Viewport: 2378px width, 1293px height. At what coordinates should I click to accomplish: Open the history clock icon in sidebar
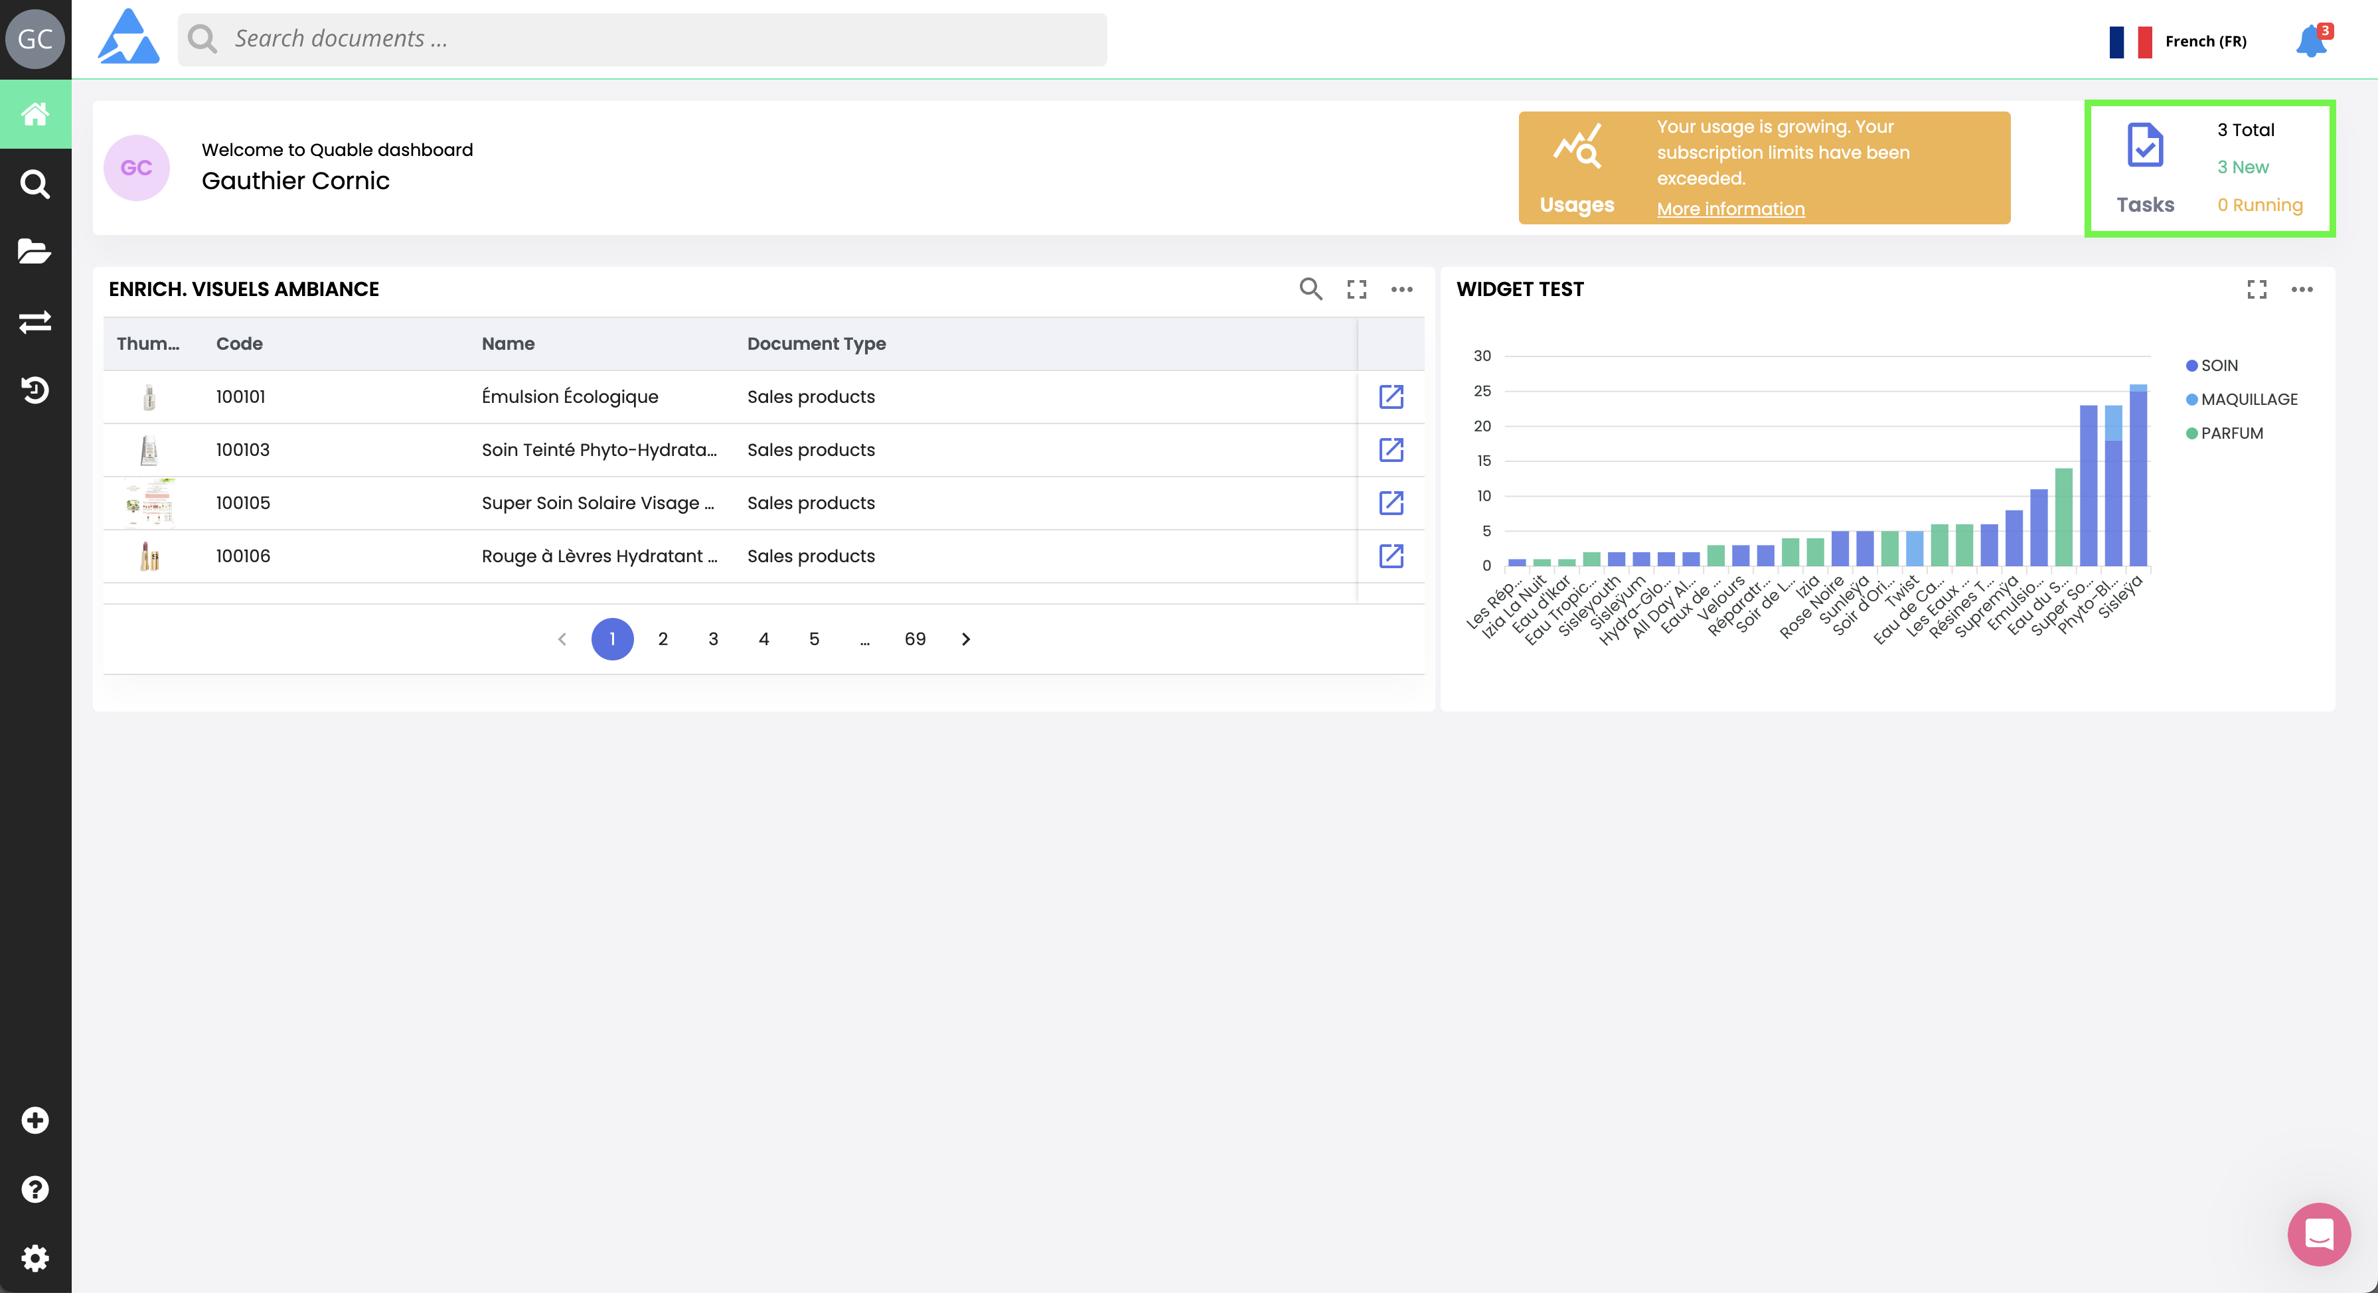click(35, 390)
